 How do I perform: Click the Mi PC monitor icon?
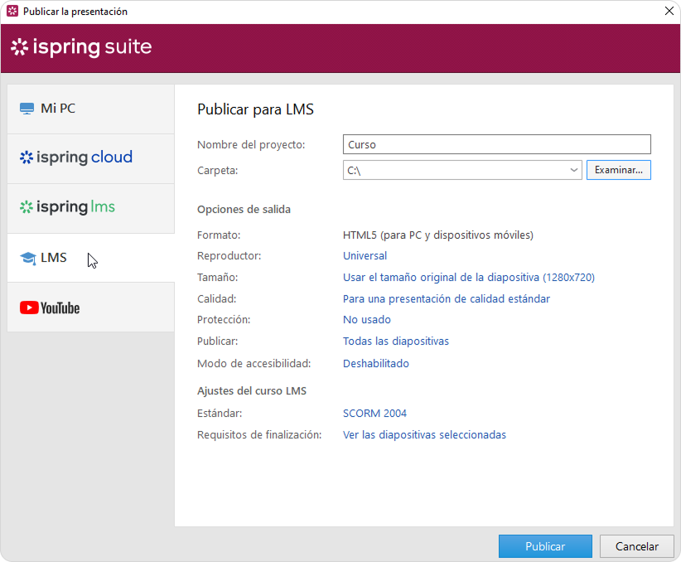(x=27, y=109)
